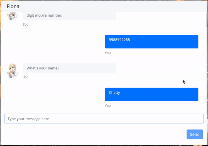The width and height of the screenshot is (208, 146).
Task: Click the 'digit mobile number.' message bubble
Action: tap(69, 16)
